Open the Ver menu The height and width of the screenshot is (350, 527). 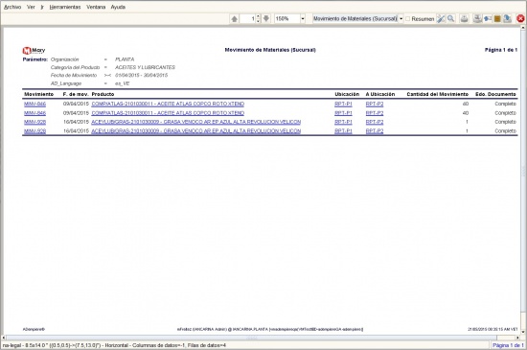31,7
